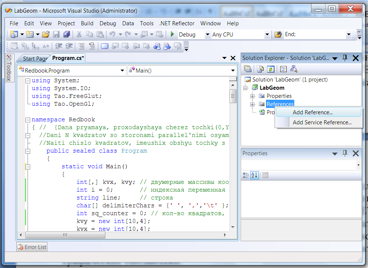Expand the Properties node in solution tree
This screenshot has width=368, height=268.
(252, 96)
